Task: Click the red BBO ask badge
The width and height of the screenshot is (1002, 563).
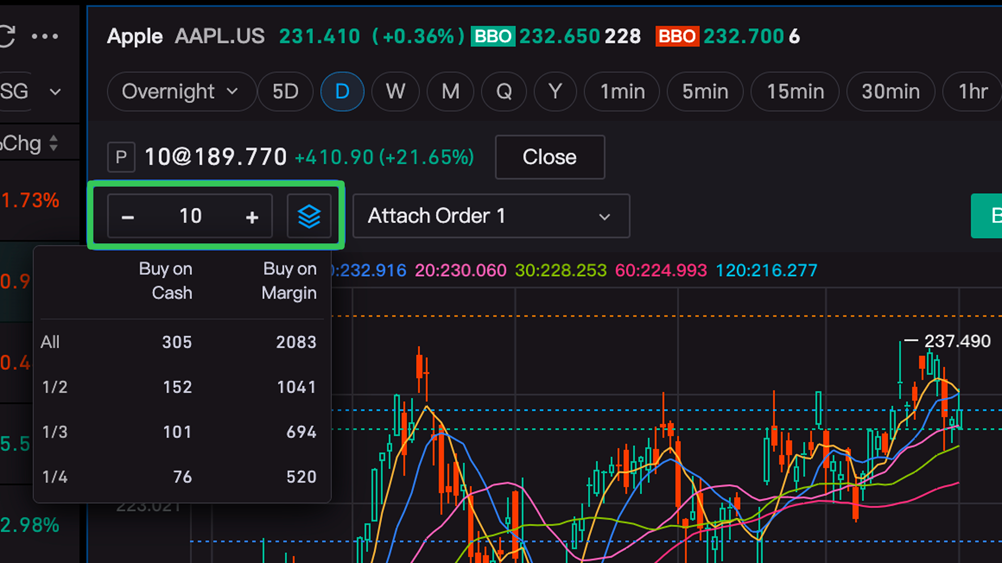Action: point(677,36)
